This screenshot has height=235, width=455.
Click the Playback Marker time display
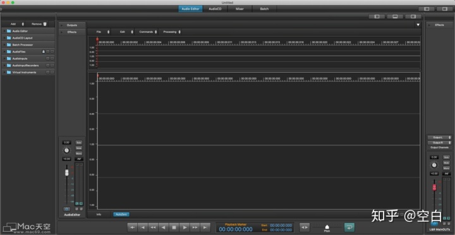(x=236, y=229)
